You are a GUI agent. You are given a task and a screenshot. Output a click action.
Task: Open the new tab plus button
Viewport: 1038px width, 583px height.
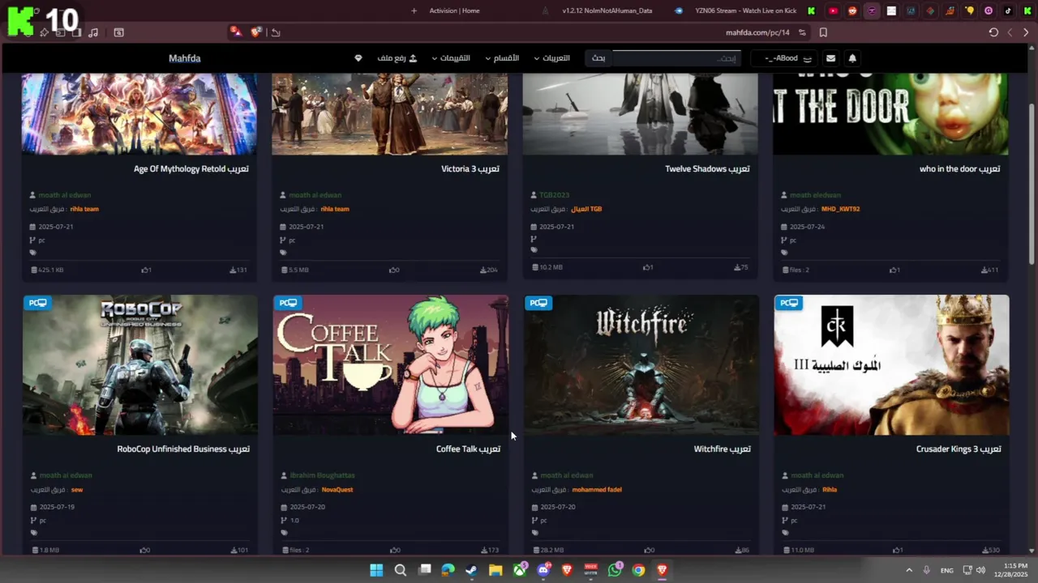(x=414, y=11)
